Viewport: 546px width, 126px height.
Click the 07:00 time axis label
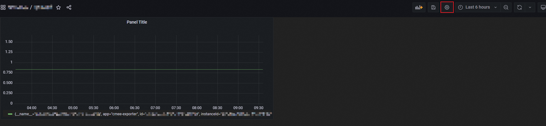155,108
